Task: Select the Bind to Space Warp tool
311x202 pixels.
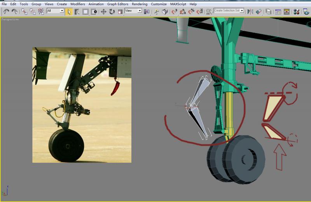Action: (41, 12)
